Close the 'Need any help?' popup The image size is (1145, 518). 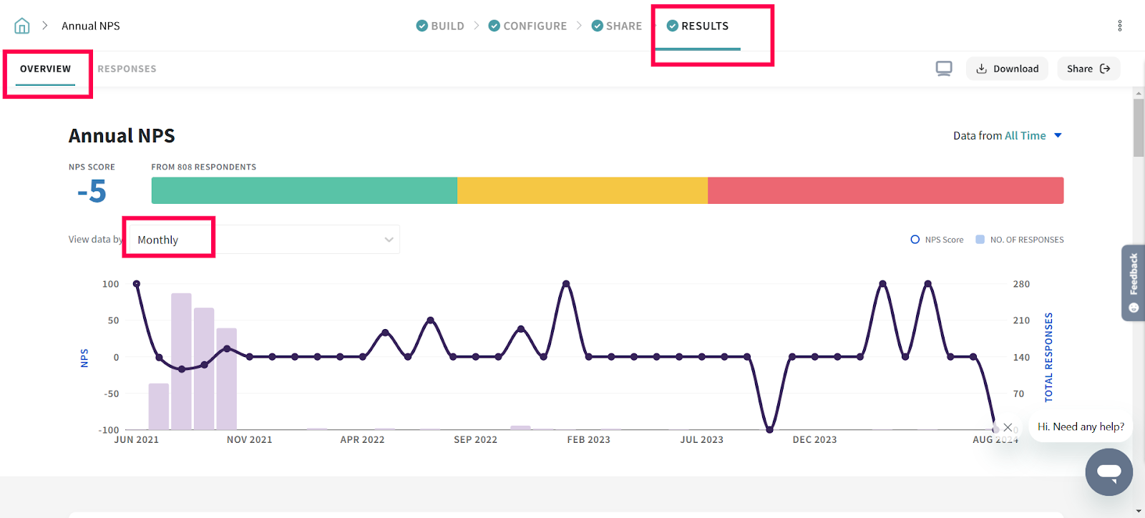click(x=1008, y=427)
